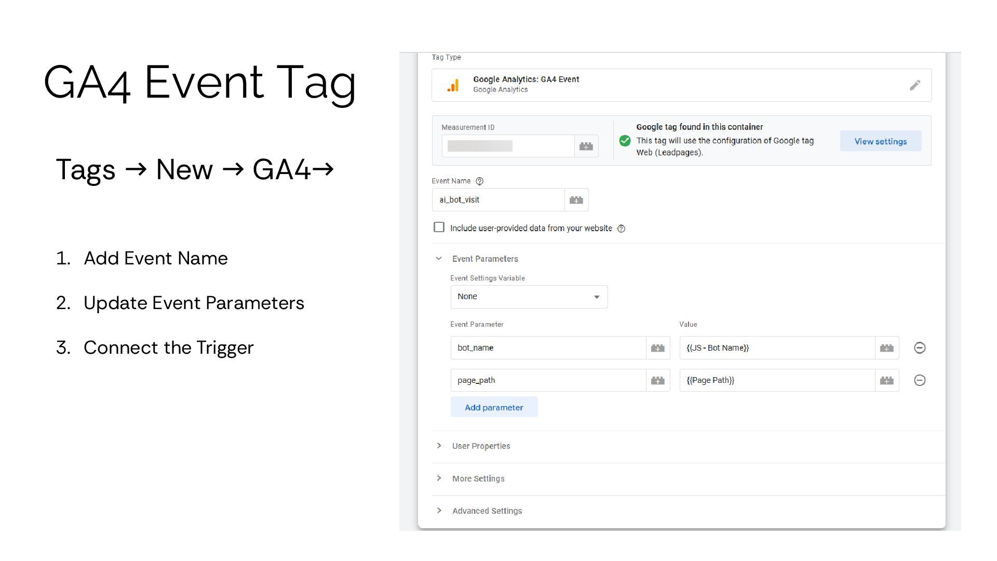Screen dimensions: 997x561
Task: Enable Include user-provided data checkbox
Action: pyautogui.click(x=439, y=228)
